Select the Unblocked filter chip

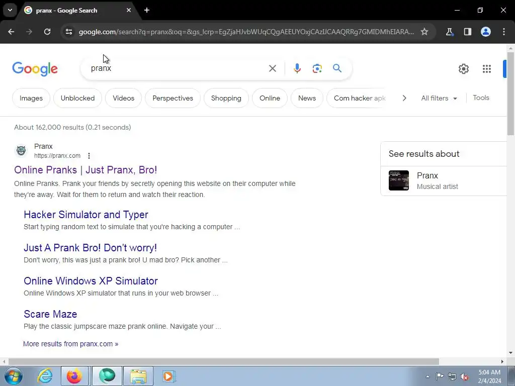tap(77, 98)
